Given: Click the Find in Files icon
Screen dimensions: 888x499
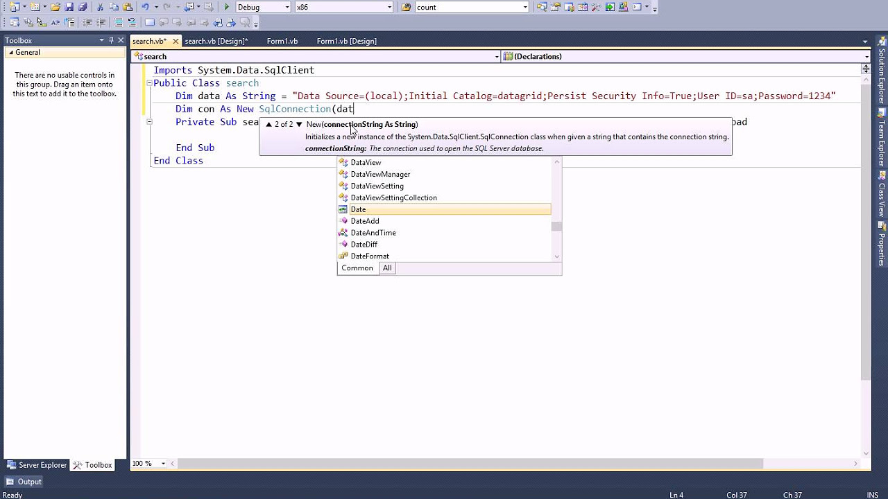Looking at the screenshot, I should tap(406, 7).
